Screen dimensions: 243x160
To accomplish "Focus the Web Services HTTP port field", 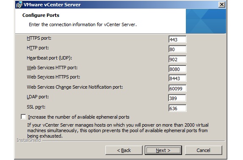I will pos(177,69).
